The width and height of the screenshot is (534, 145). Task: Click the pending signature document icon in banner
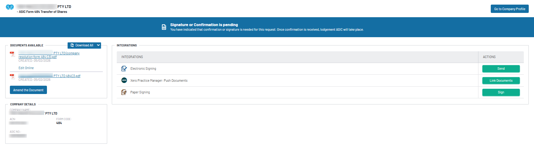coord(164,27)
